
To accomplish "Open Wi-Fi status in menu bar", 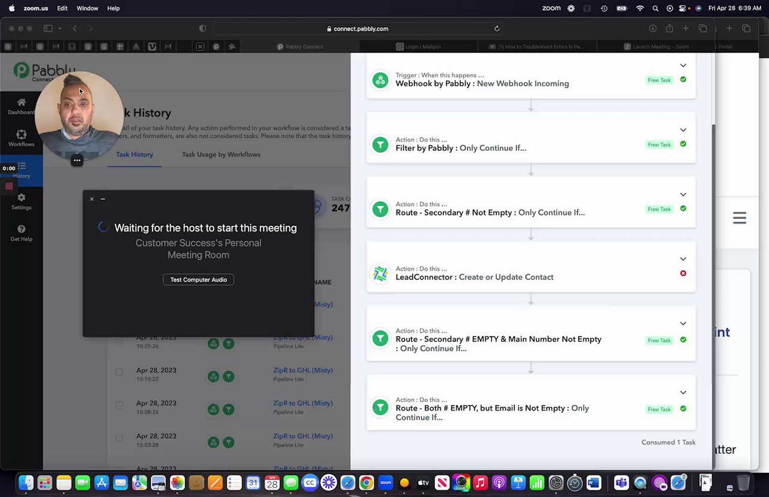I will (640, 8).
